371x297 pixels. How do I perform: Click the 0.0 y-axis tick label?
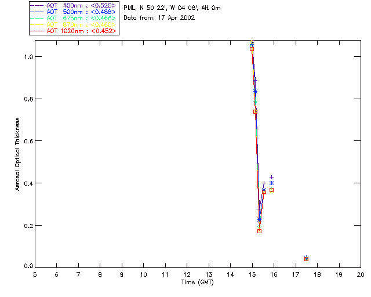click(x=28, y=266)
